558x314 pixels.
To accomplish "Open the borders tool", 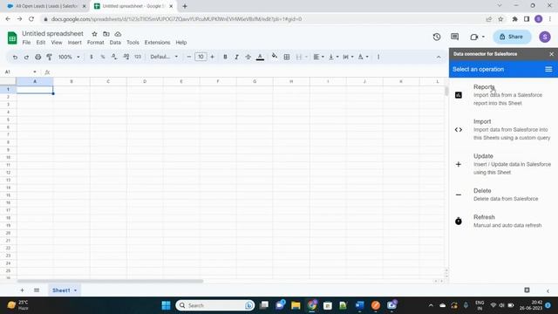I will point(287,57).
